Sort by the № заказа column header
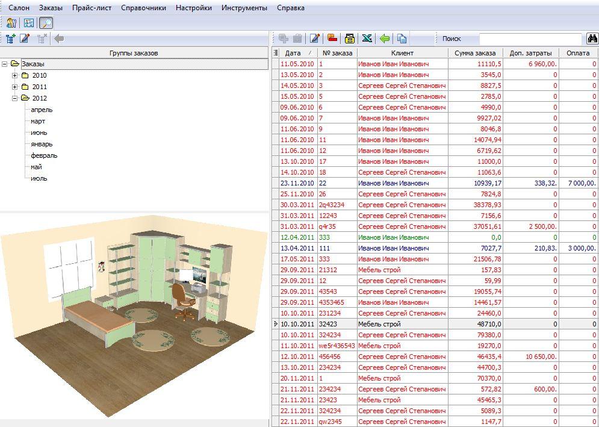 tap(337, 53)
